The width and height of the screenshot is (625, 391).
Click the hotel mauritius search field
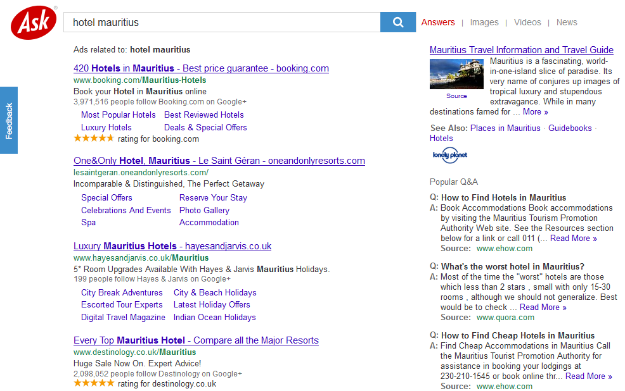coord(222,22)
